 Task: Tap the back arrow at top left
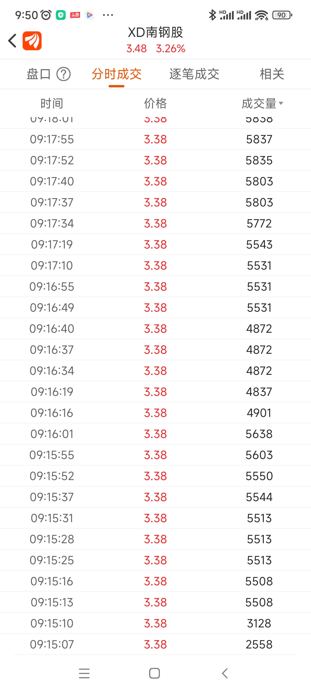tap(12, 41)
